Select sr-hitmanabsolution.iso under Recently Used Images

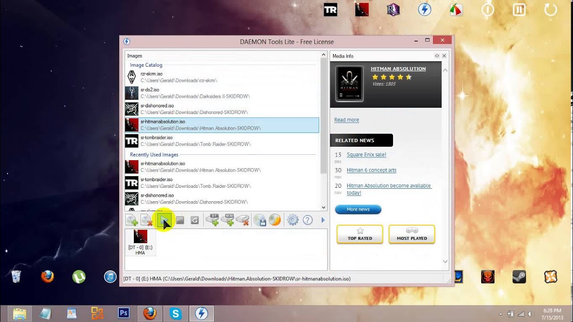[x=222, y=167]
